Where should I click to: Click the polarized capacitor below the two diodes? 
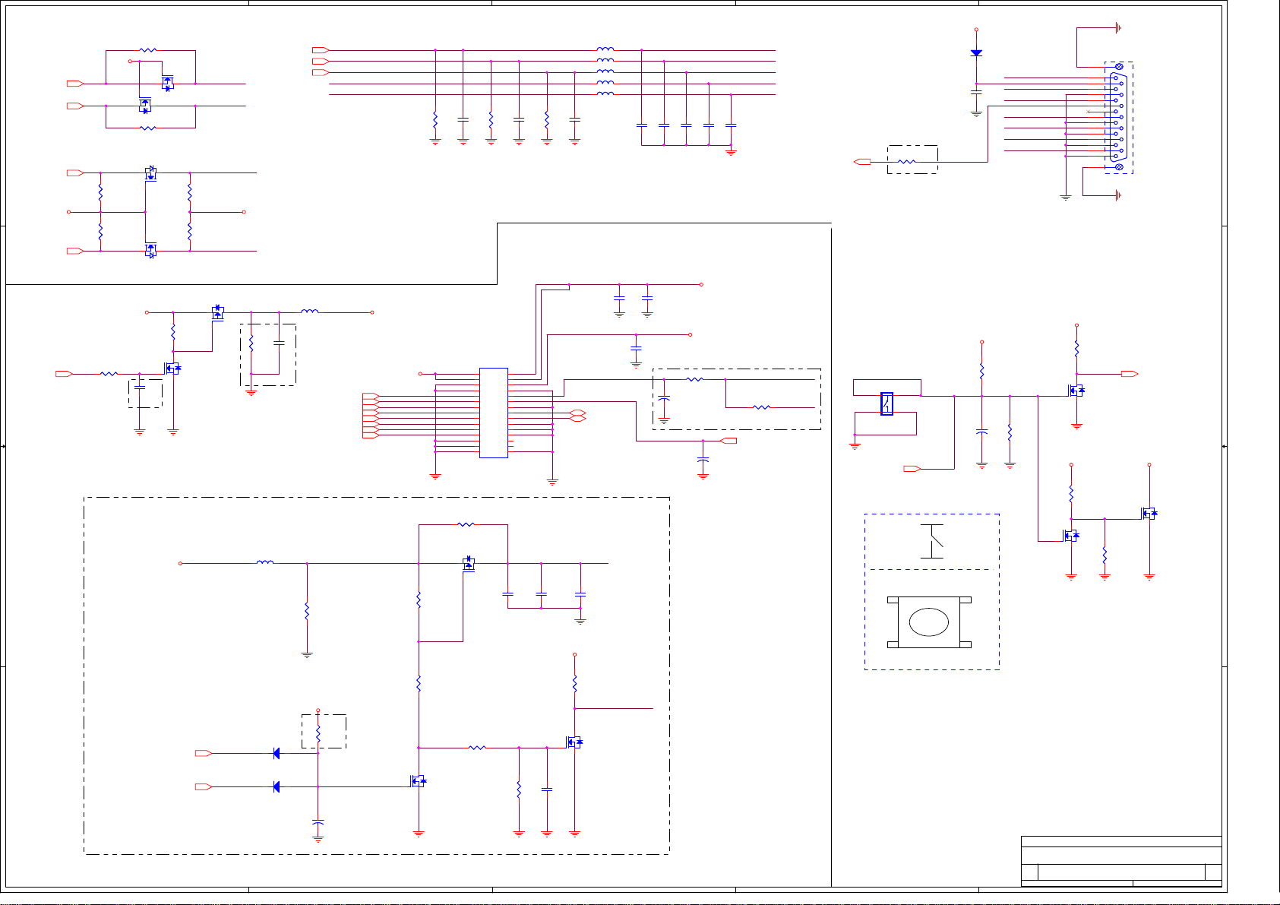click(318, 824)
